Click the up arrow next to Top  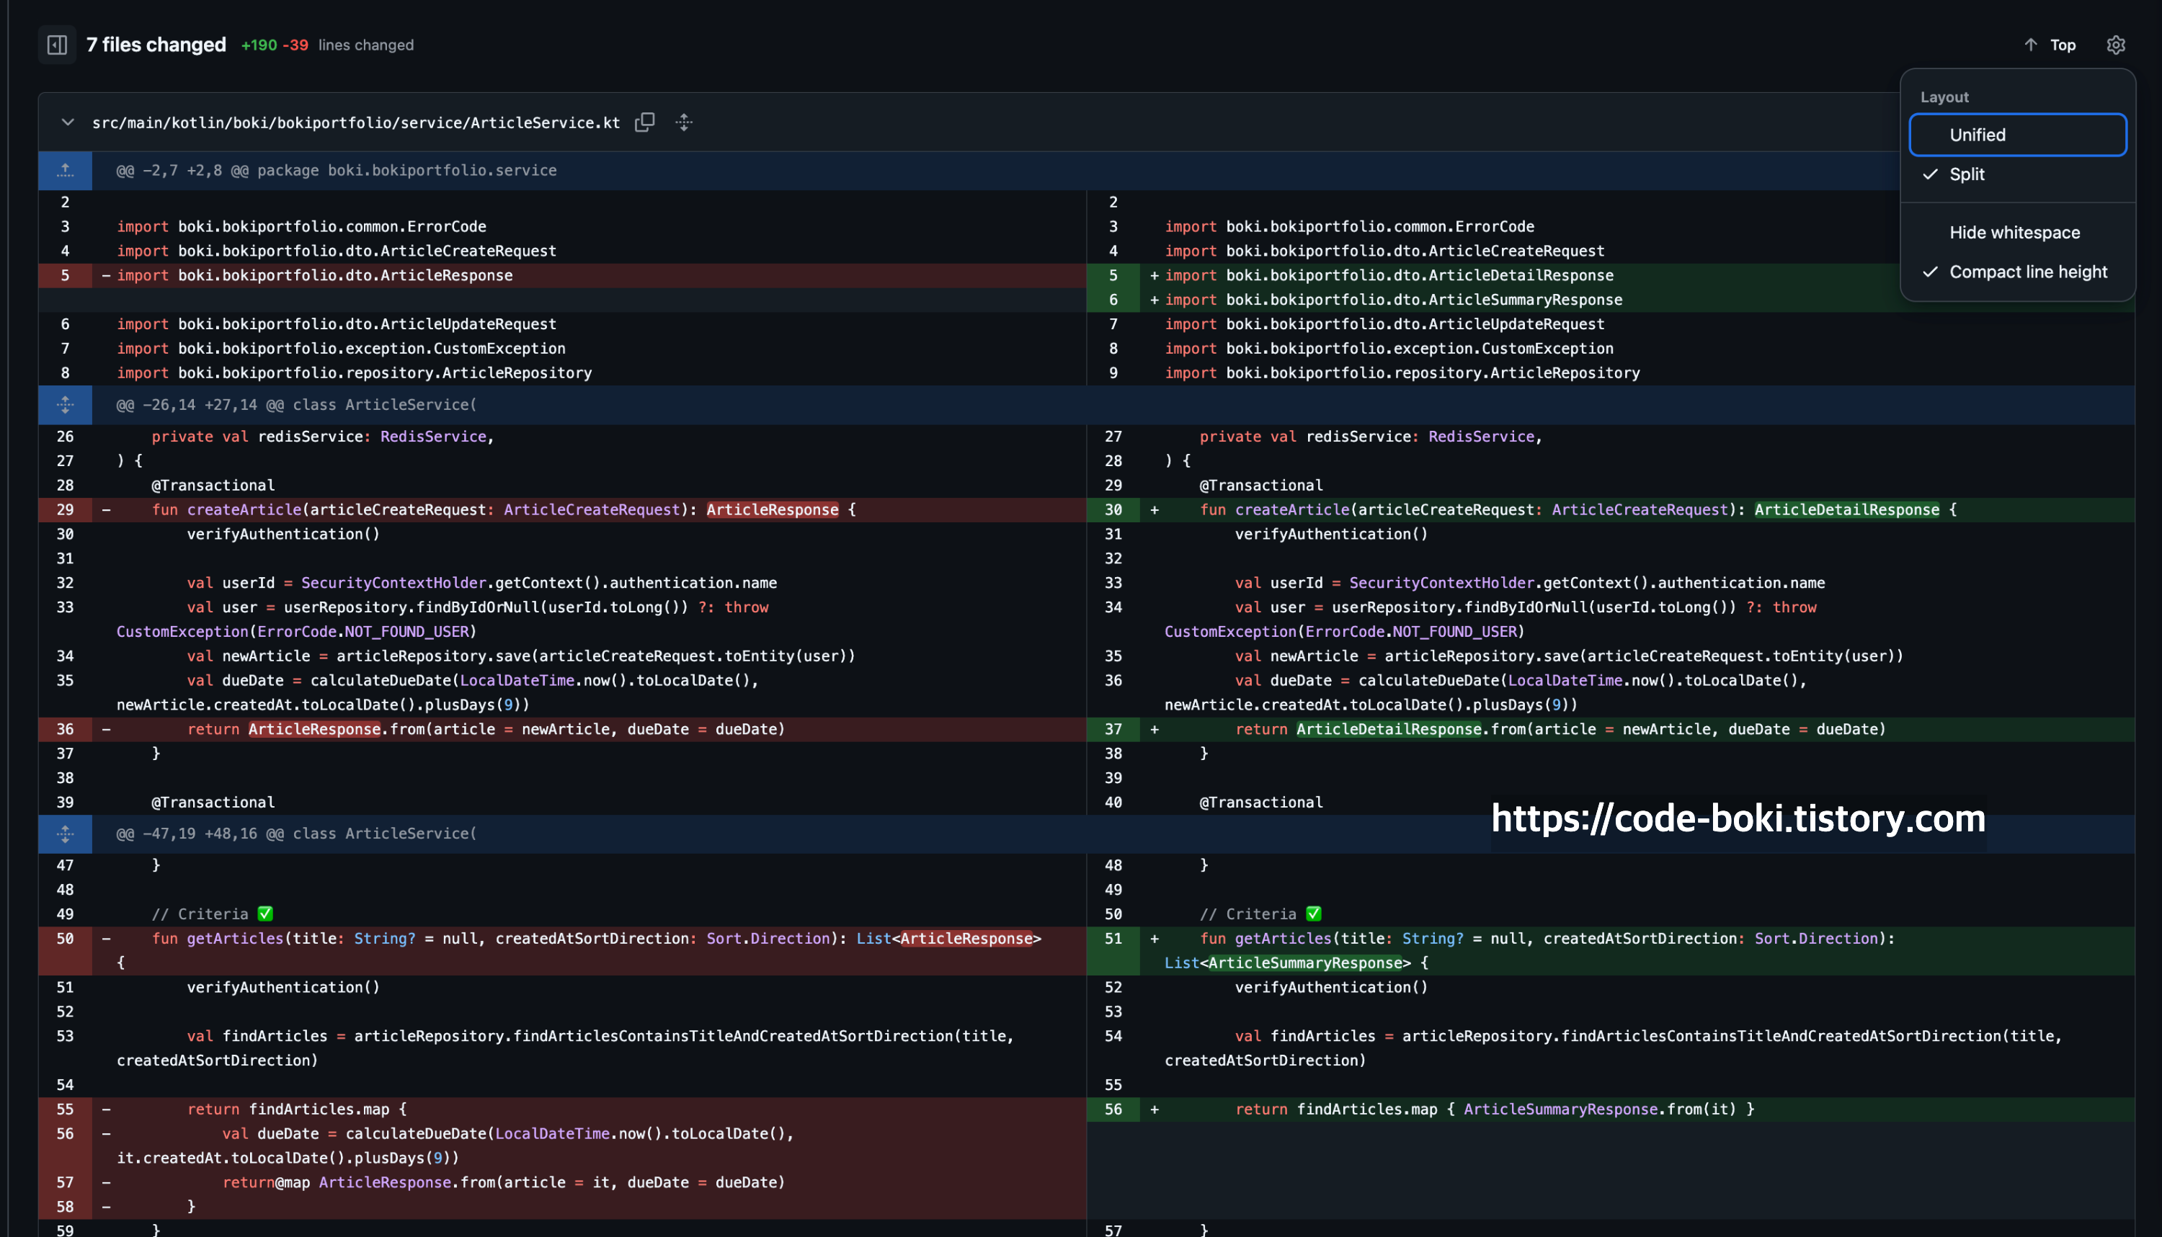point(2030,45)
